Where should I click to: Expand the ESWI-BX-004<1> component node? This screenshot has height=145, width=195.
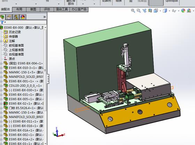coord(1,63)
